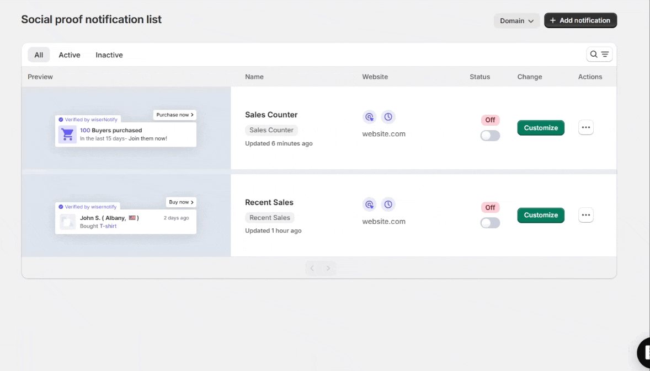Click click-tracking icon in Recent Sales row
Screen dimensions: 650x371
click(369, 204)
